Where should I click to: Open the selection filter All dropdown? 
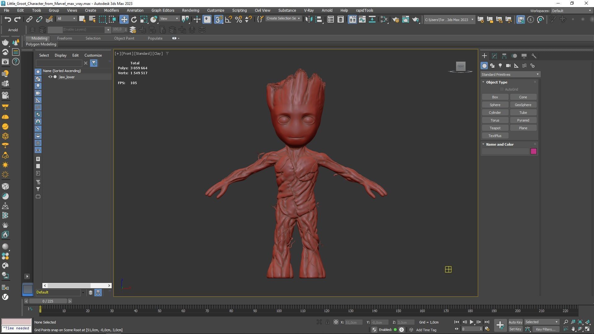[66, 19]
